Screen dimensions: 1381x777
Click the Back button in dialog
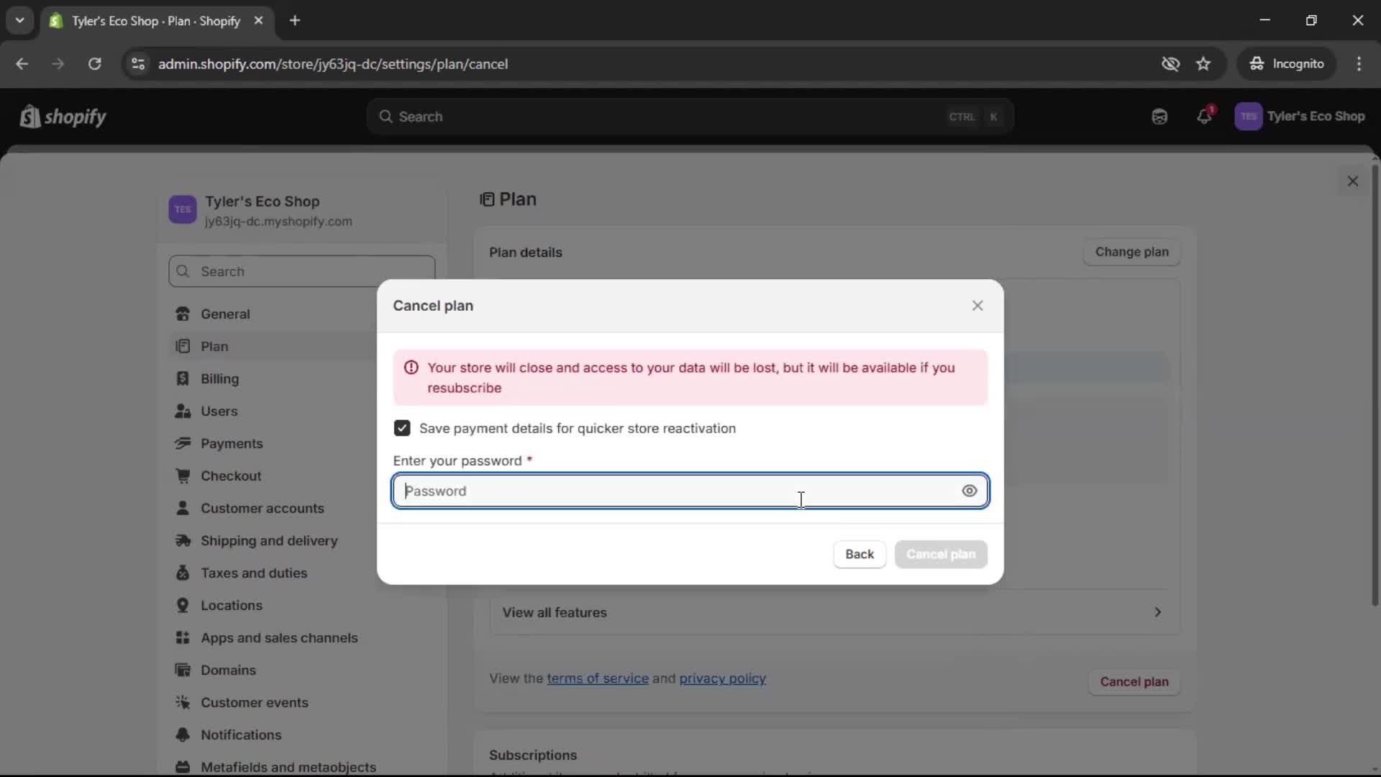(859, 554)
